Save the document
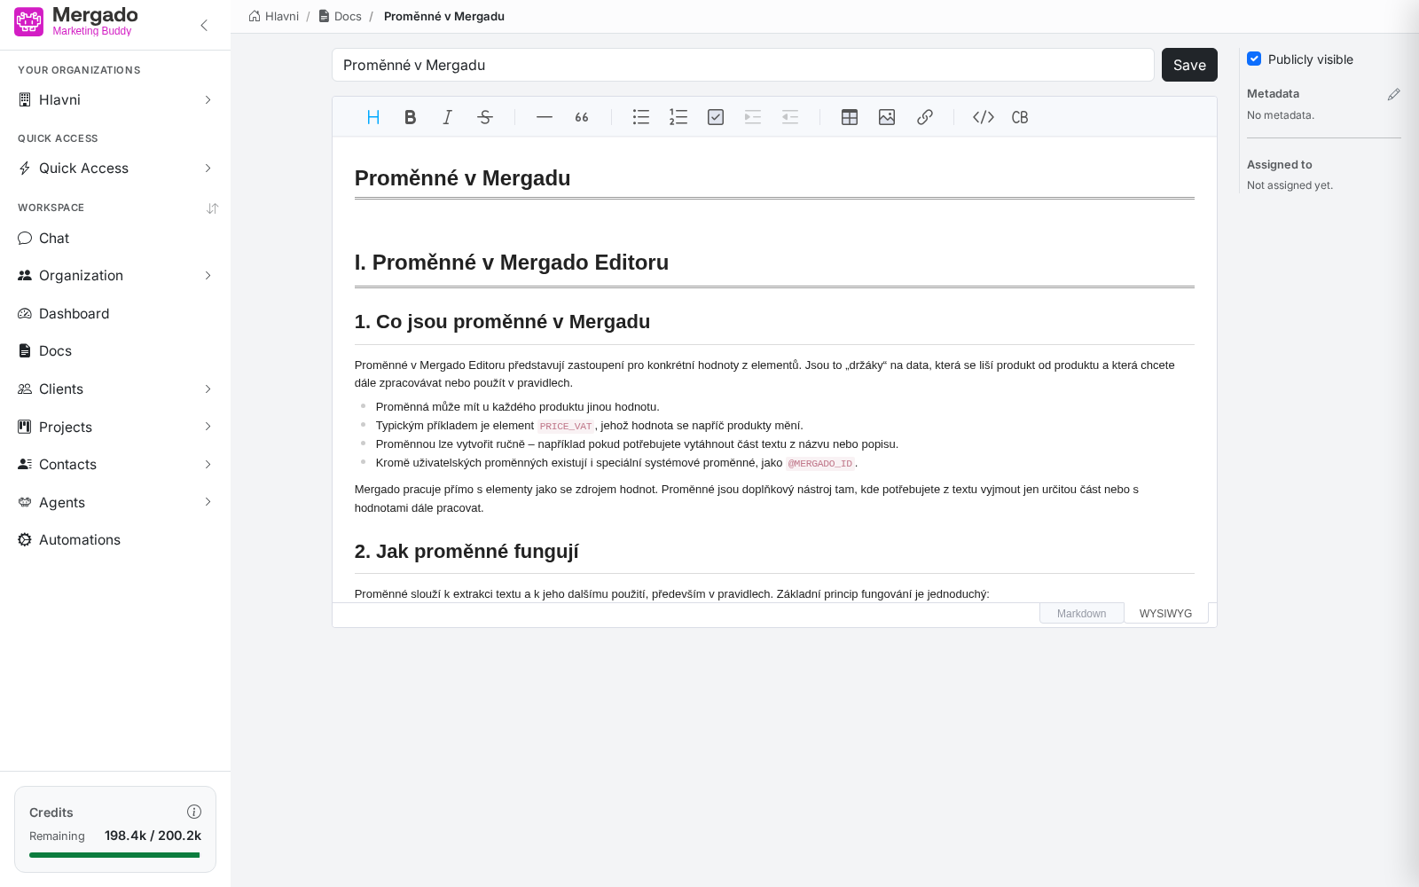The width and height of the screenshot is (1419, 887). tap(1189, 65)
